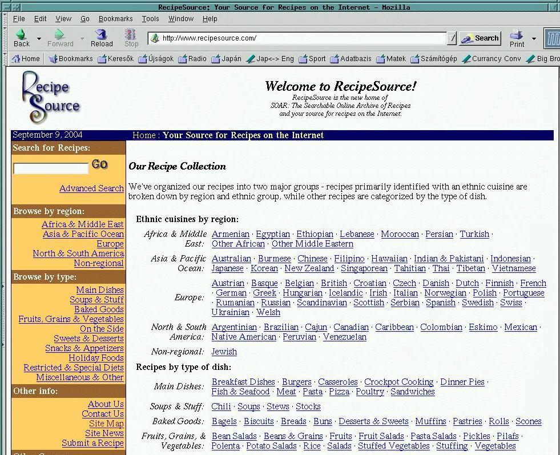
Task: Print the page using the Print icon
Action: (517, 35)
